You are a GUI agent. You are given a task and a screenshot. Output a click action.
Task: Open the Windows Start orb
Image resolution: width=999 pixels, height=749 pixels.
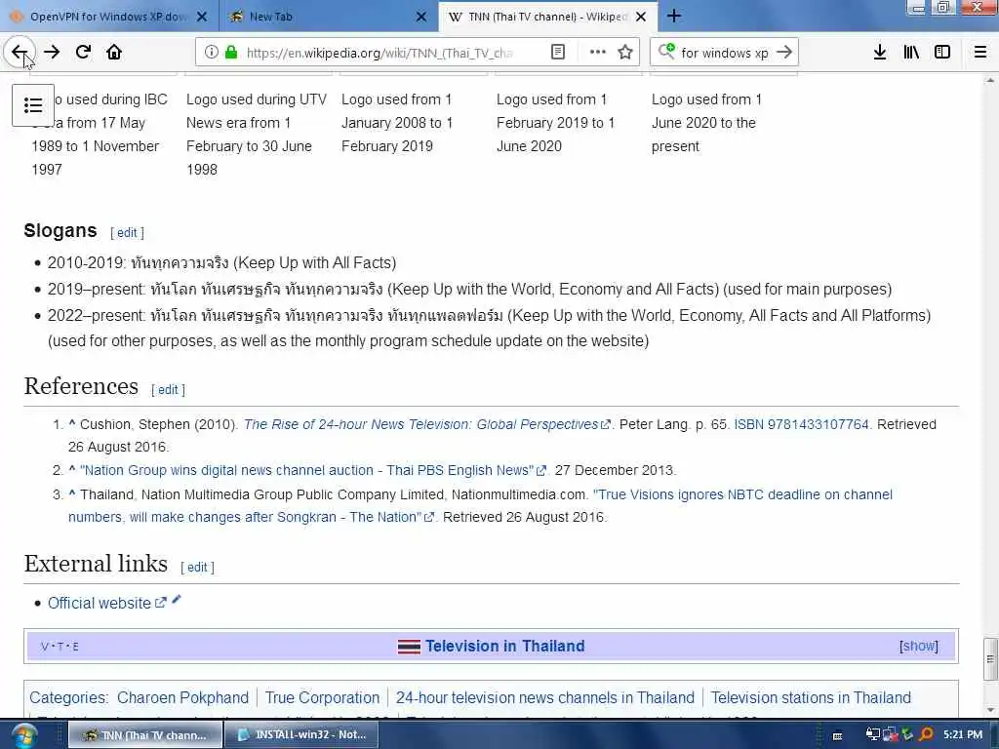pos(23,735)
